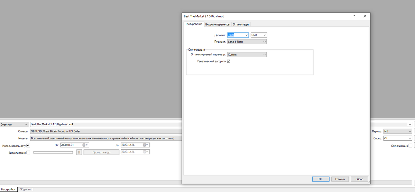Switch to the Тестирование tab

pyautogui.click(x=194, y=24)
